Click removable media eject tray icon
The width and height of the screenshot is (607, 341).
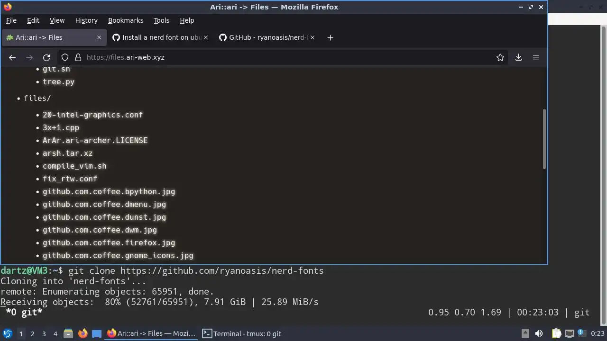525,333
